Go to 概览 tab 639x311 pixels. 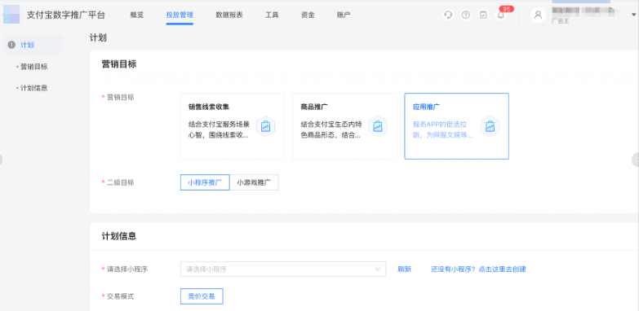(137, 15)
